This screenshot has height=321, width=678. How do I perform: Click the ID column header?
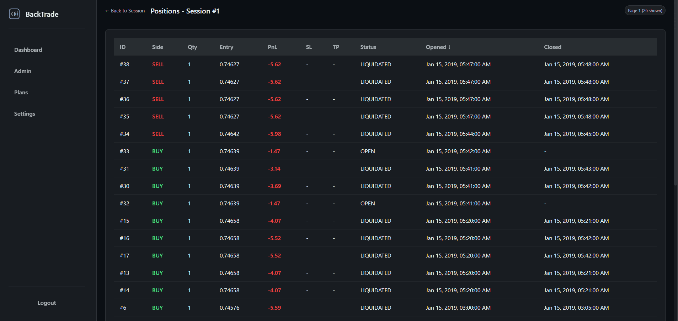123,47
